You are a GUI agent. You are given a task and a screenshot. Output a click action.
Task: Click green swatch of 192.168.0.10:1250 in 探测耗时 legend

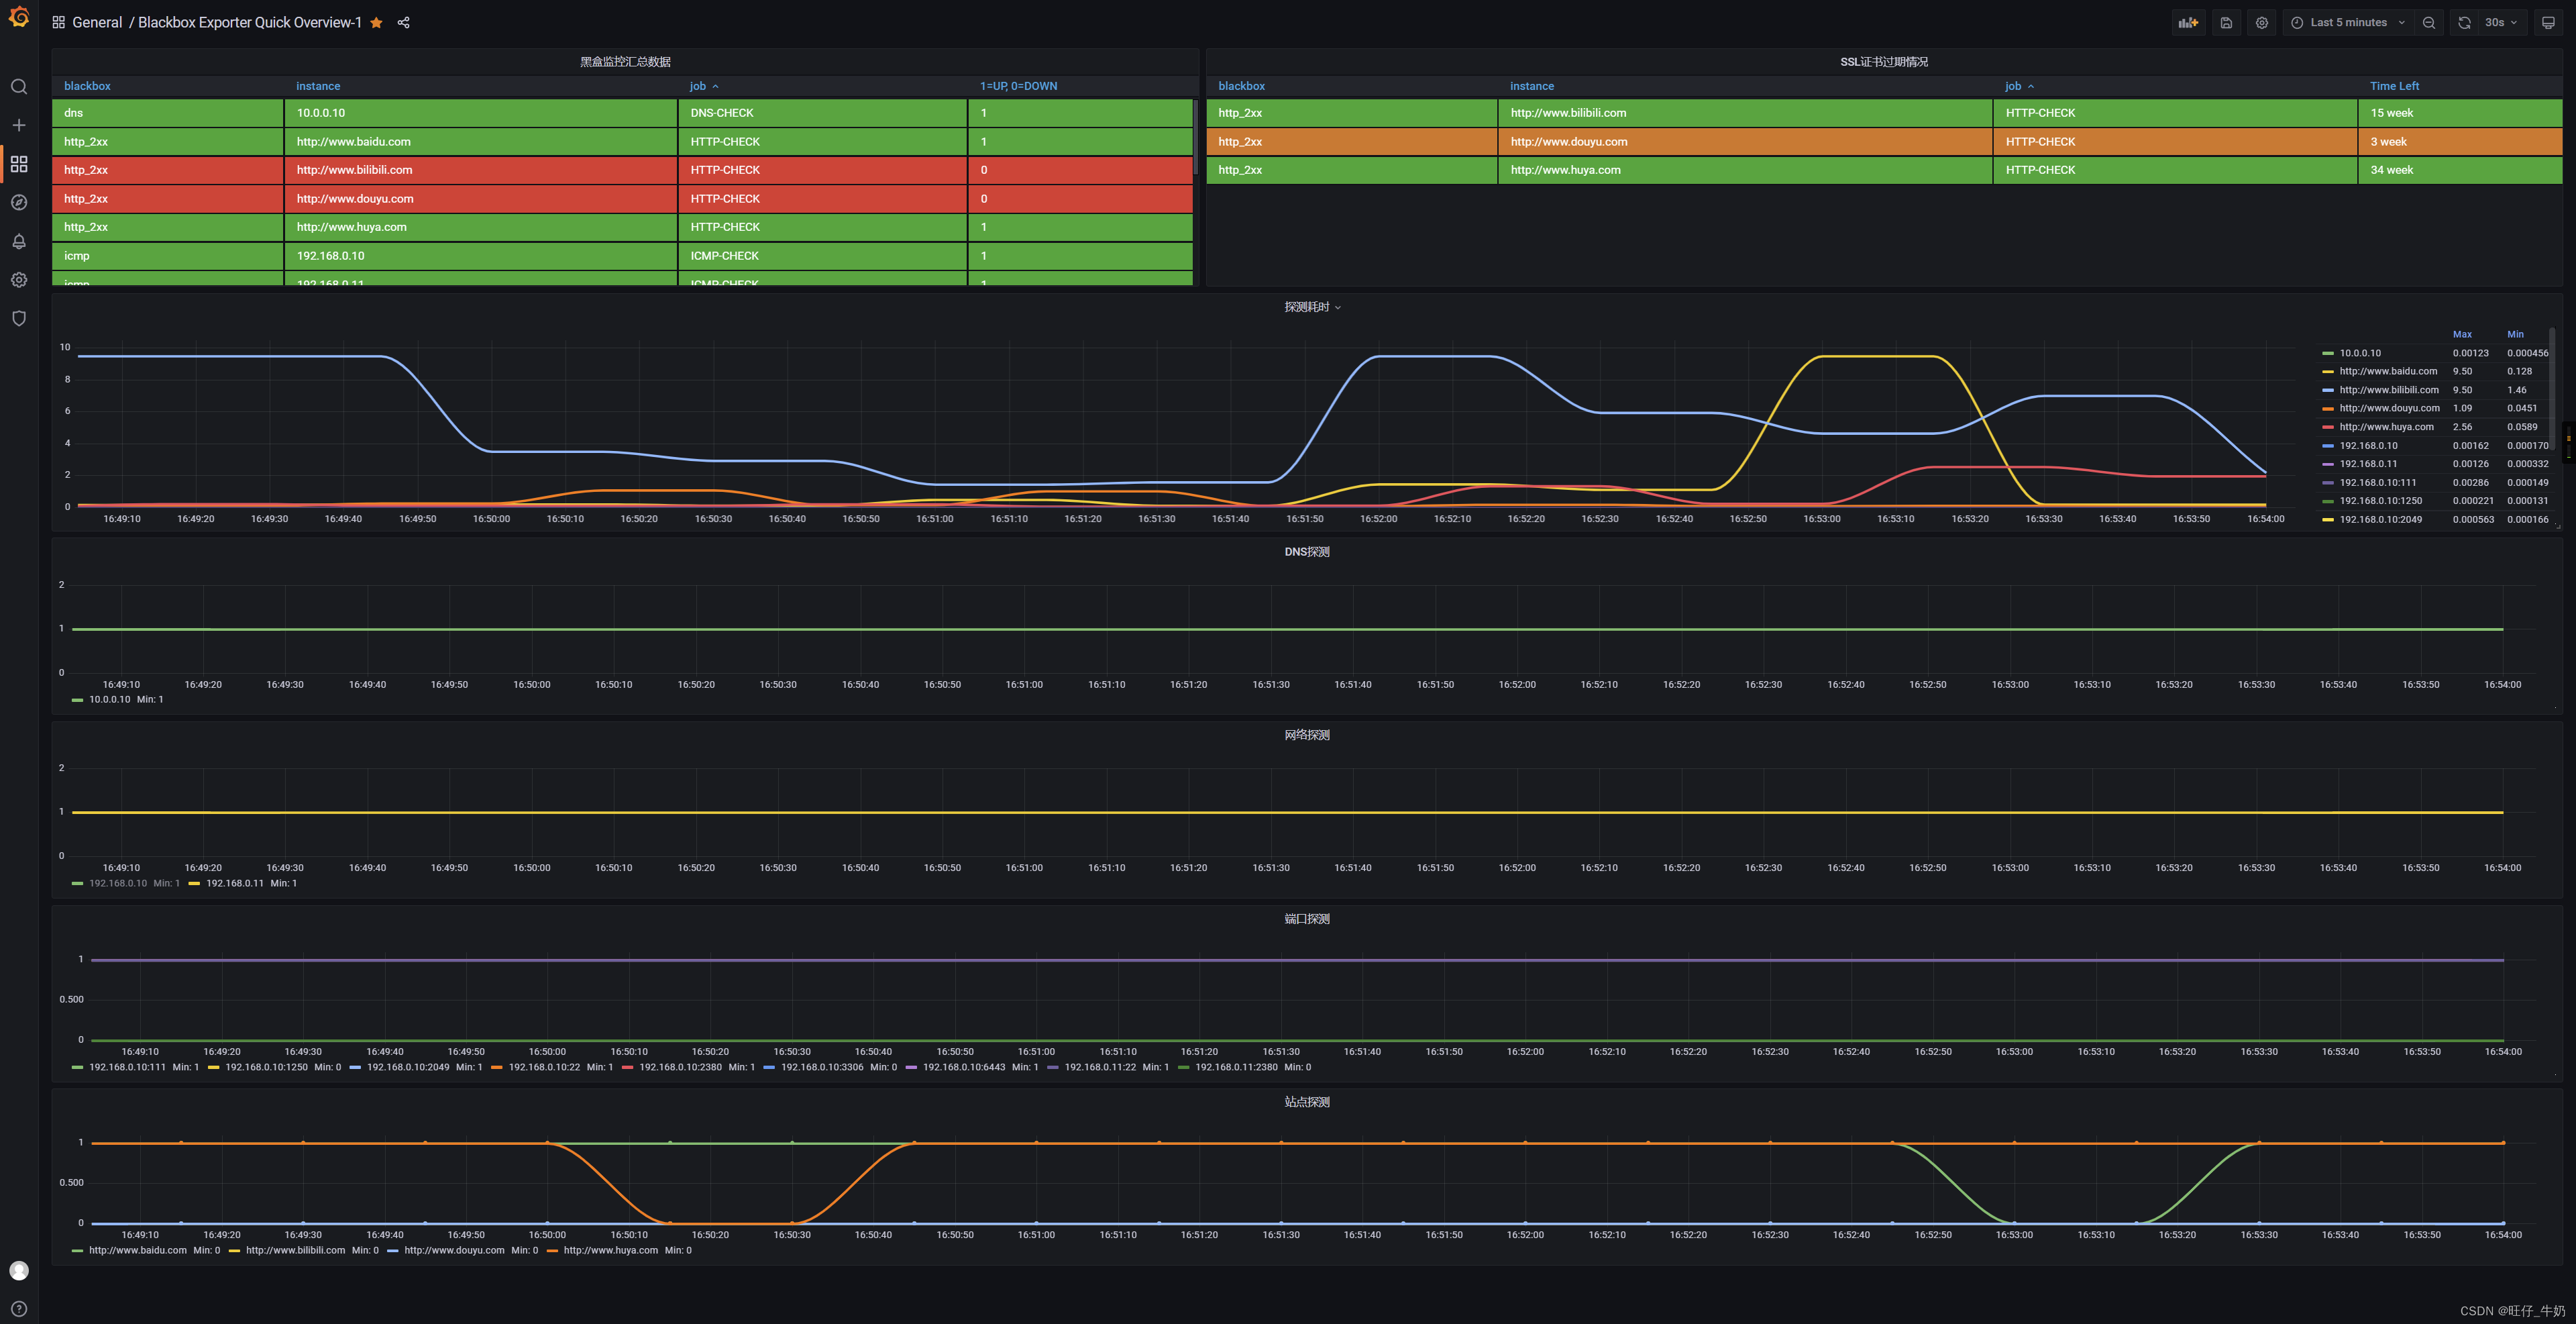point(2327,501)
